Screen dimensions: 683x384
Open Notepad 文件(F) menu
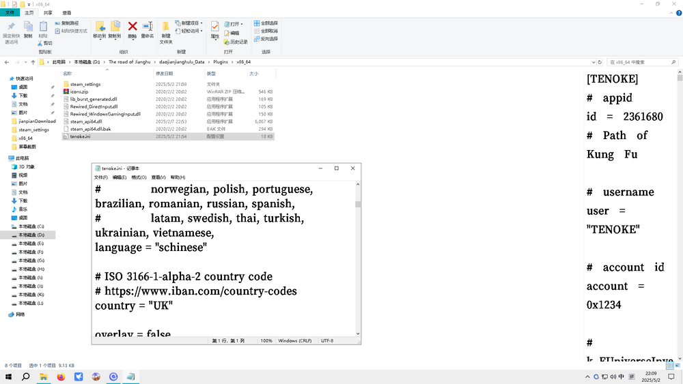(x=100, y=177)
